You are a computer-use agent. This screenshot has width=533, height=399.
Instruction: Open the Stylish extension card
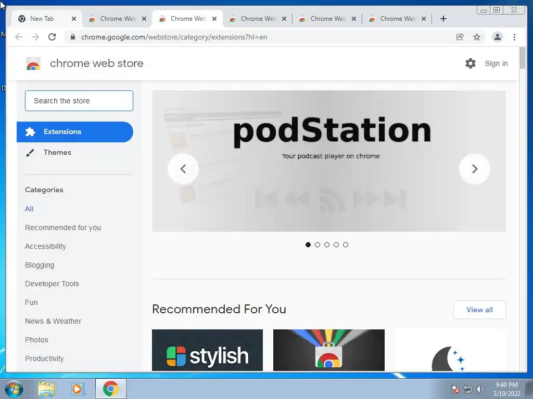tap(207, 350)
